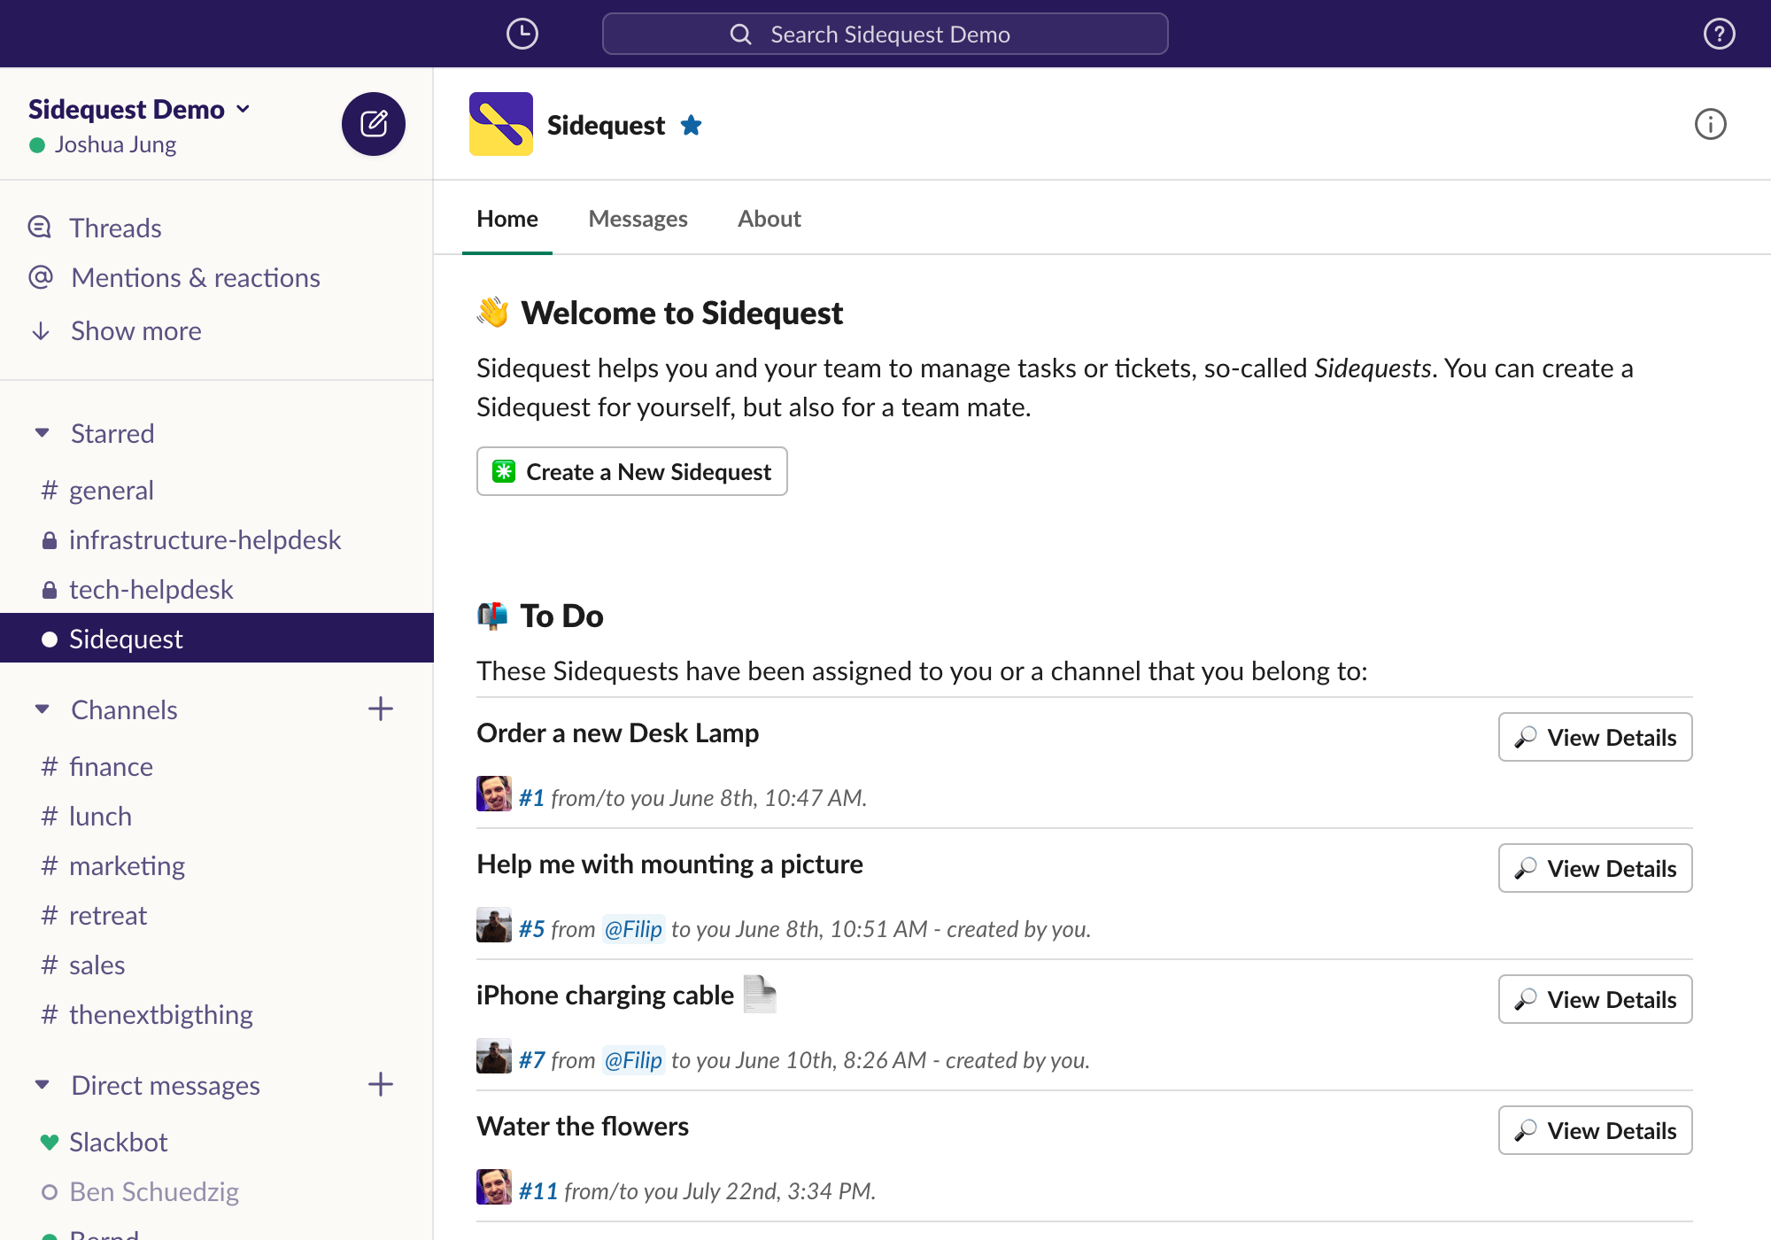
Task: Open the Sidequest app logo
Action: 501,124
